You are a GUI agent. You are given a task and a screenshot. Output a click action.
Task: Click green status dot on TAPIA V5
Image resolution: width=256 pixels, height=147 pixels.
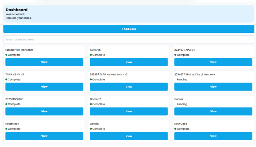tap(91, 55)
